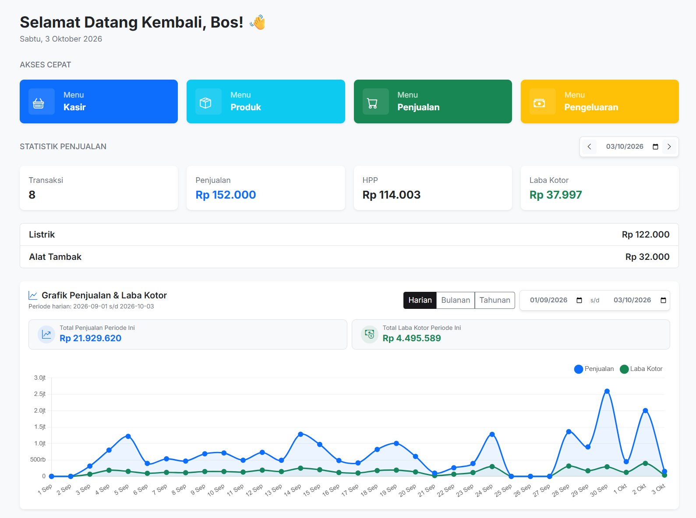The width and height of the screenshot is (696, 518).
Task: Click the Rp 4.495.589 gross profit figure
Action: click(412, 338)
